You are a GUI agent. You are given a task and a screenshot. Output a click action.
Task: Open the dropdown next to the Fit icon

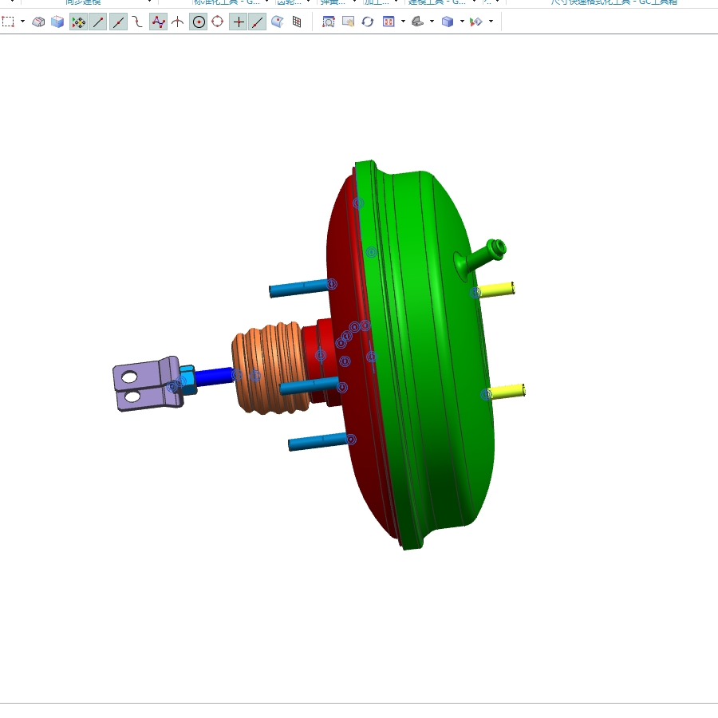(x=403, y=22)
